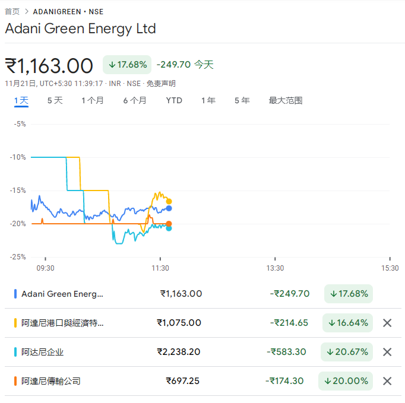This screenshot has height=403, width=405.
Task: Show 最大范围 chart range
Action: tap(286, 100)
